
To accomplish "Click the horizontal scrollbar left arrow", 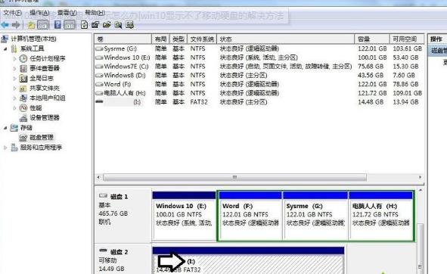I will (98, 177).
